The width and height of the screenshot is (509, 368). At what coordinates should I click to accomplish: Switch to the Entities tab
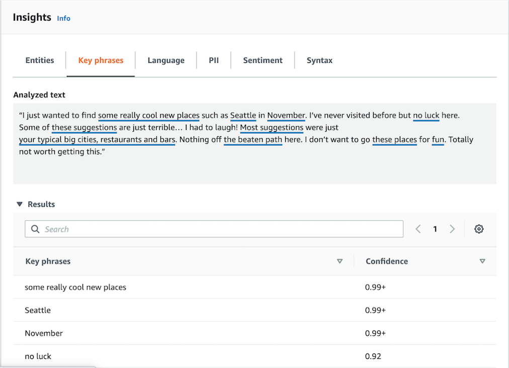tap(40, 60)
